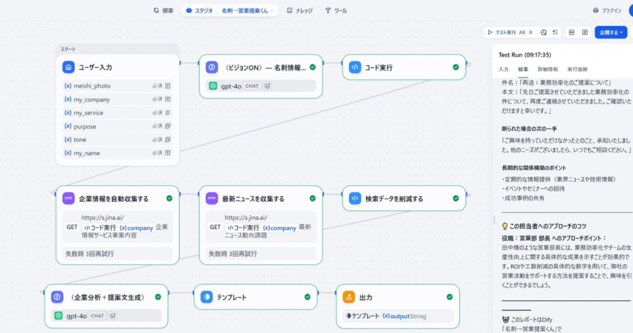Switch to the 詳細情報 tab
The height and width of the screenshot is (333, 633).
coord(548,69)
